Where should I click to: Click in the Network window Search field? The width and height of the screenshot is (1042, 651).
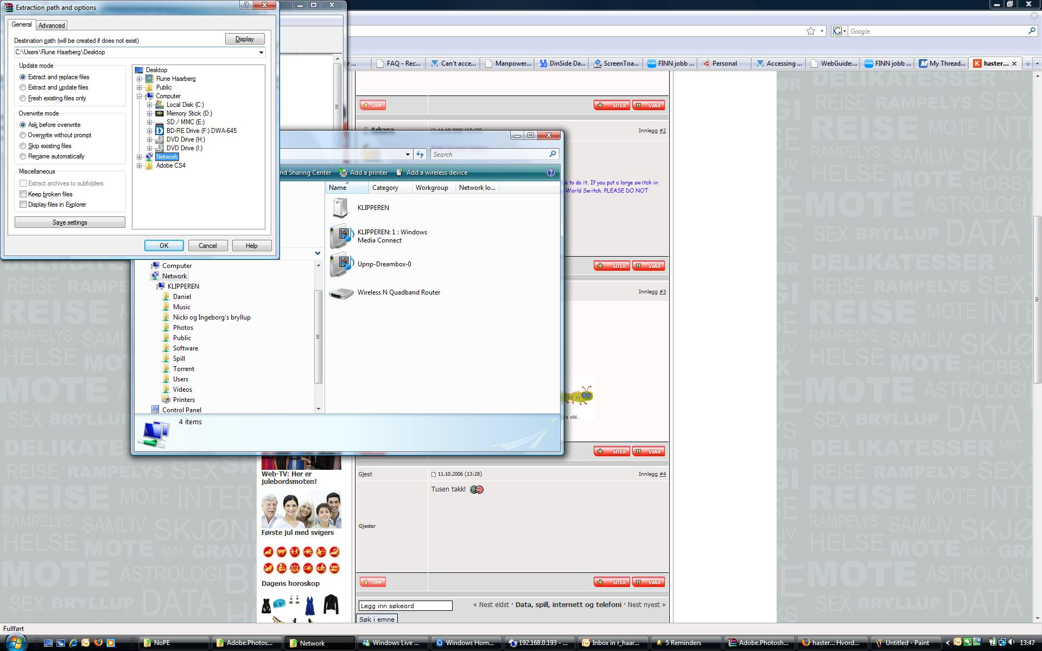coord(490,155)
